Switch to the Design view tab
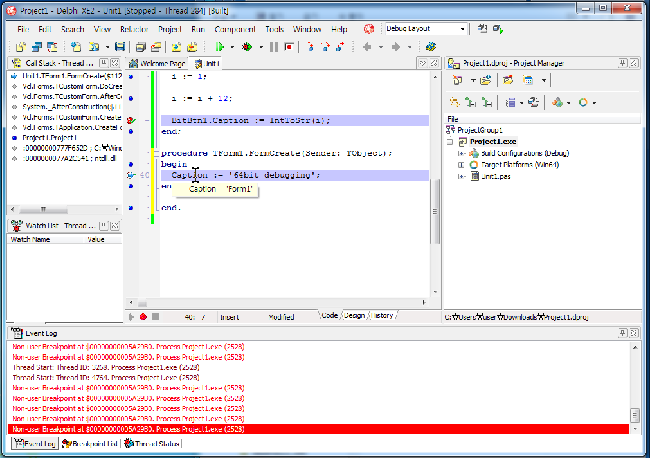This screenshot has width=650, height=458. point(354,315)
